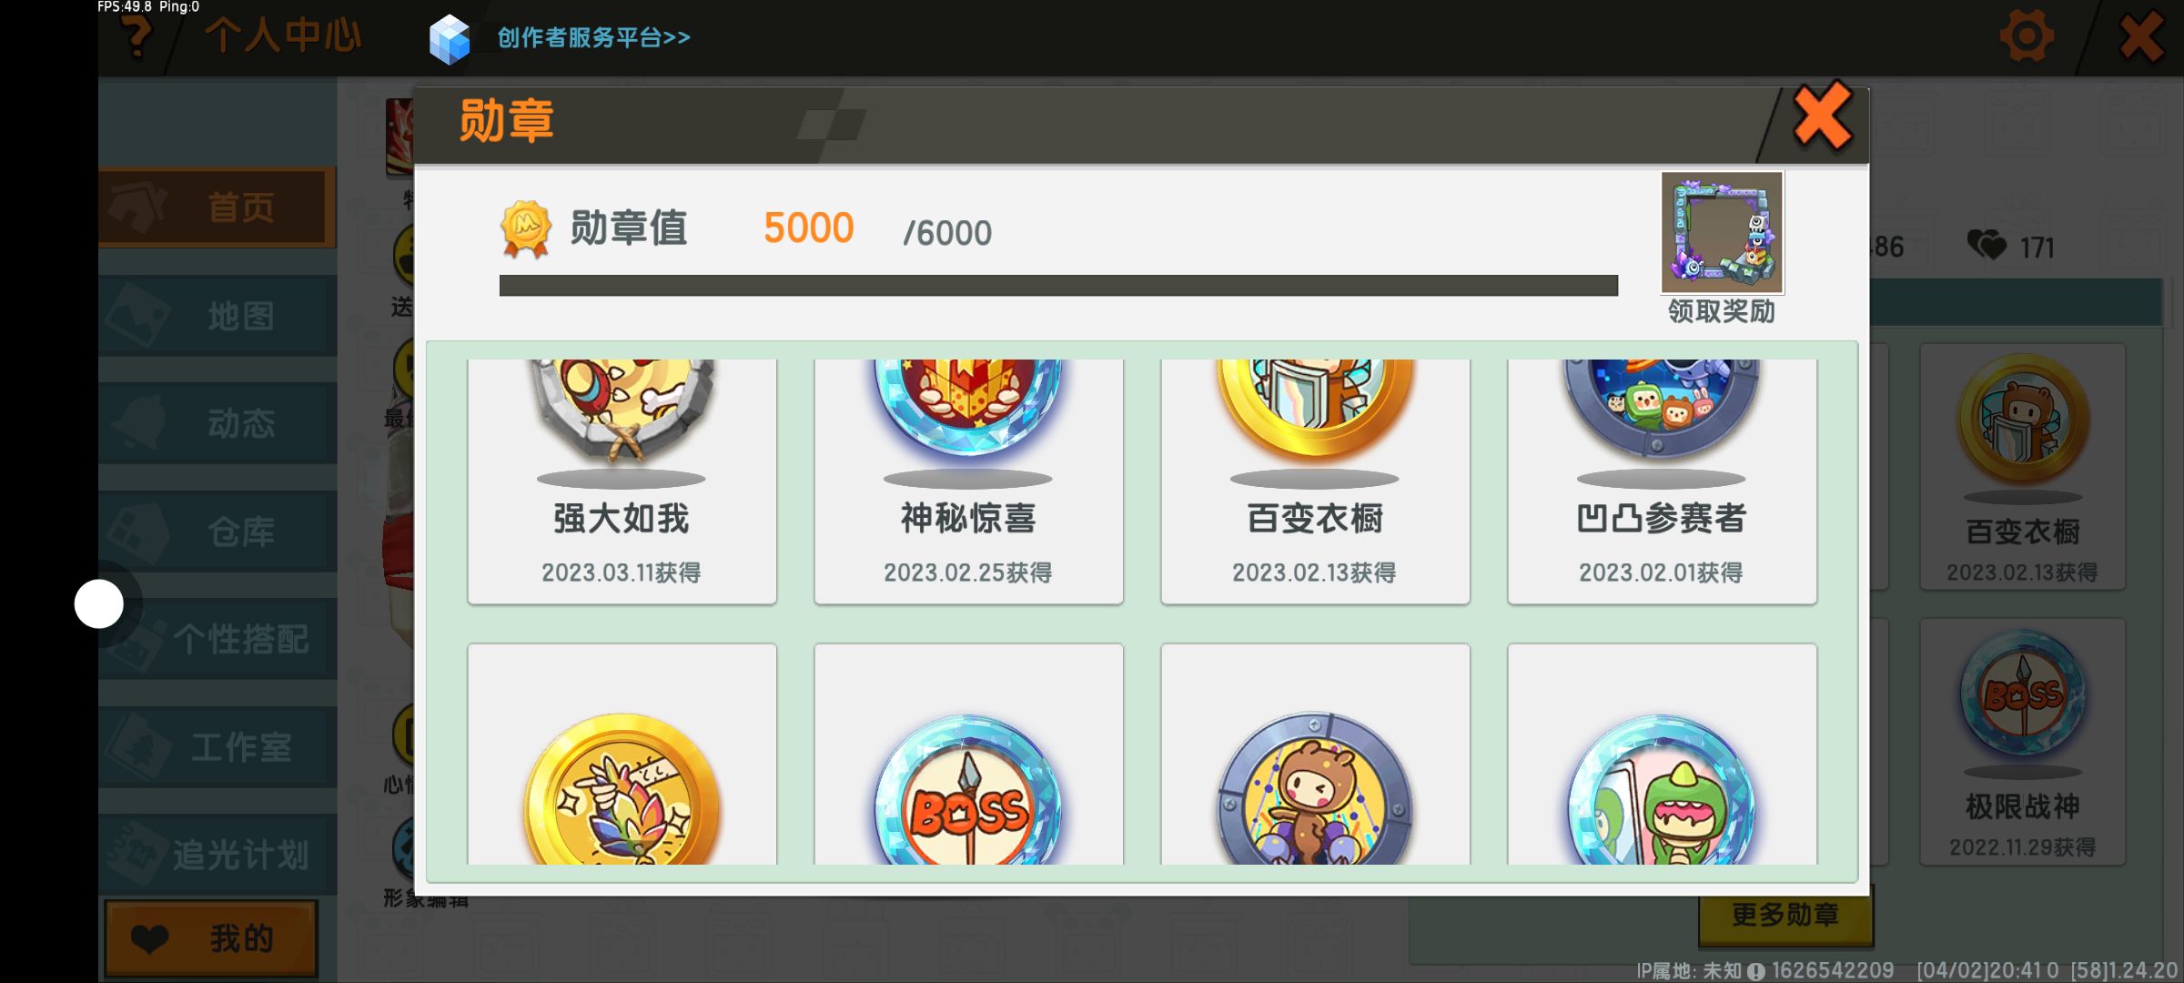
Task: Go to the 首页 sidebar tab
Action: tap(216, 207)
